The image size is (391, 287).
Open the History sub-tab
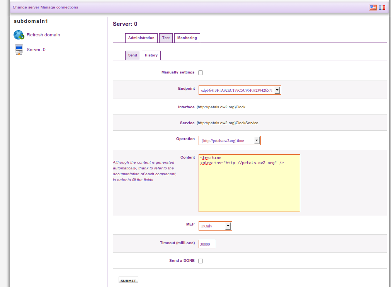click(x=151, y=55)
